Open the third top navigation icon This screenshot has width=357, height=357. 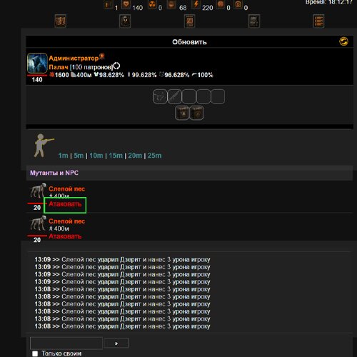coord(189,21)
